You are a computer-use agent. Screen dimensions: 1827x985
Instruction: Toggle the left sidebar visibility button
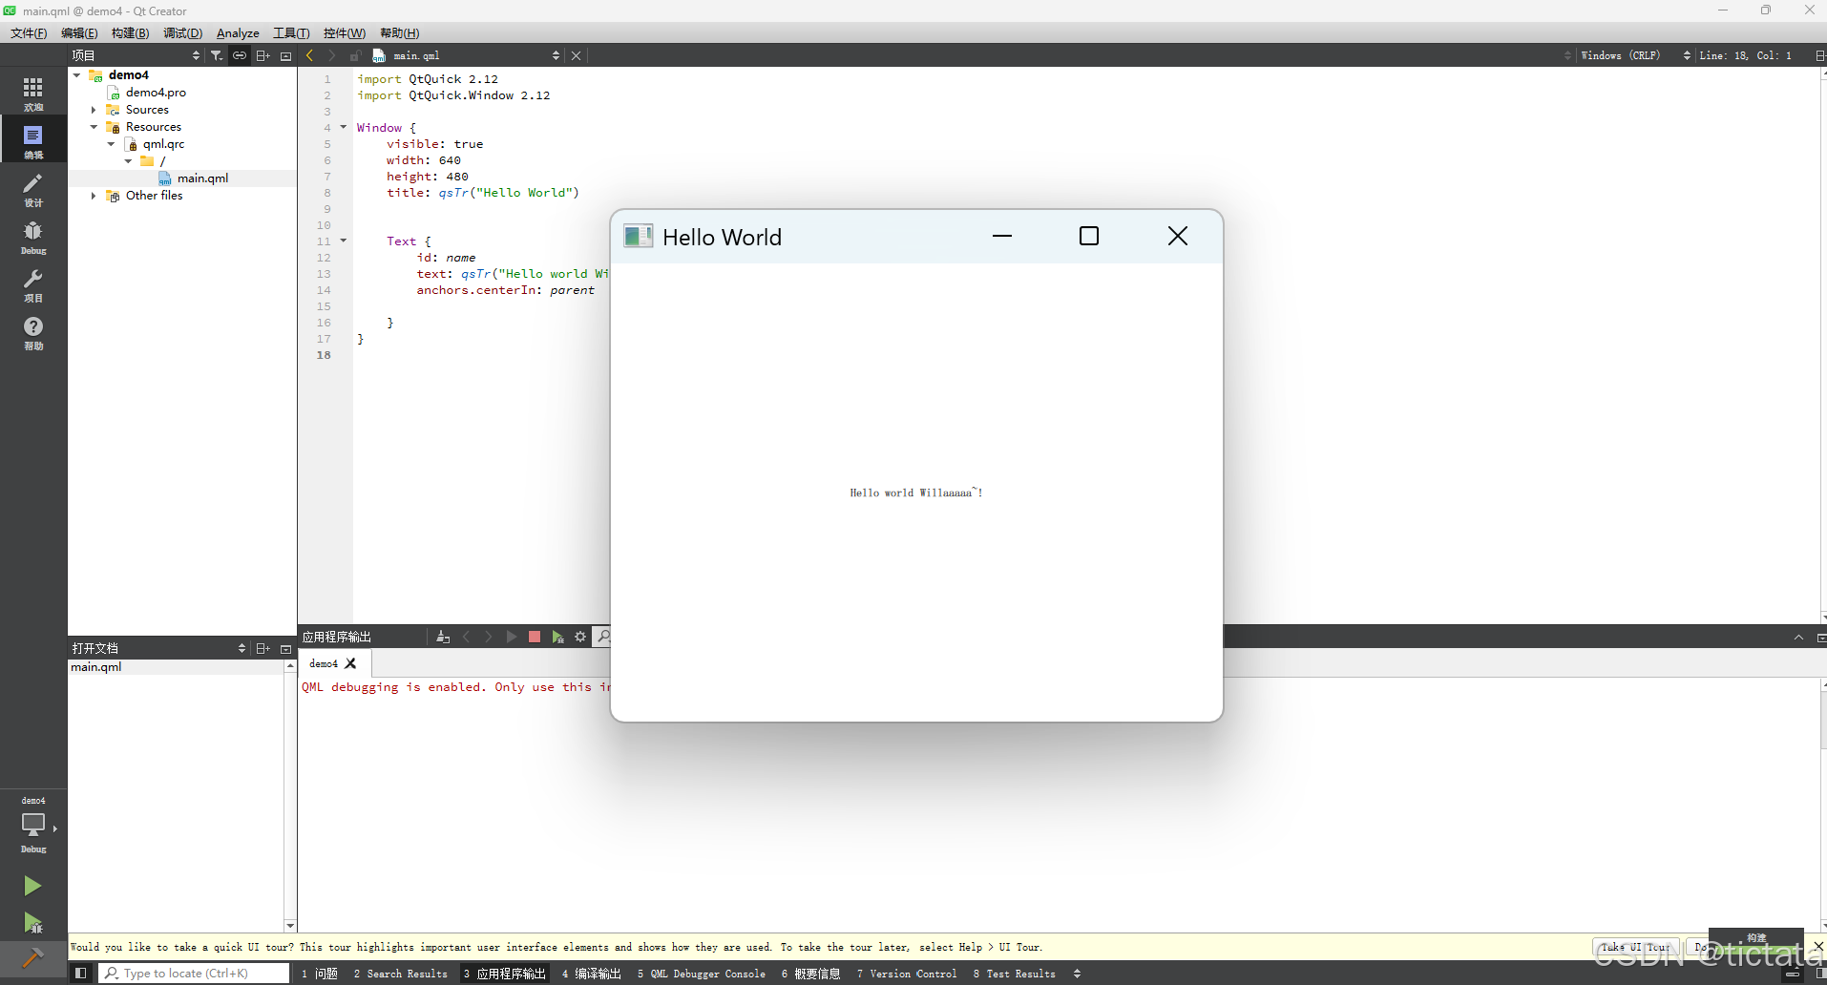pos(80,973)
